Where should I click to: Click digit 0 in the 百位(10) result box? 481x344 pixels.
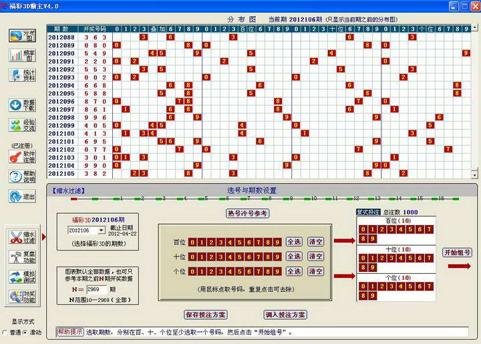(x=363, y=229)
